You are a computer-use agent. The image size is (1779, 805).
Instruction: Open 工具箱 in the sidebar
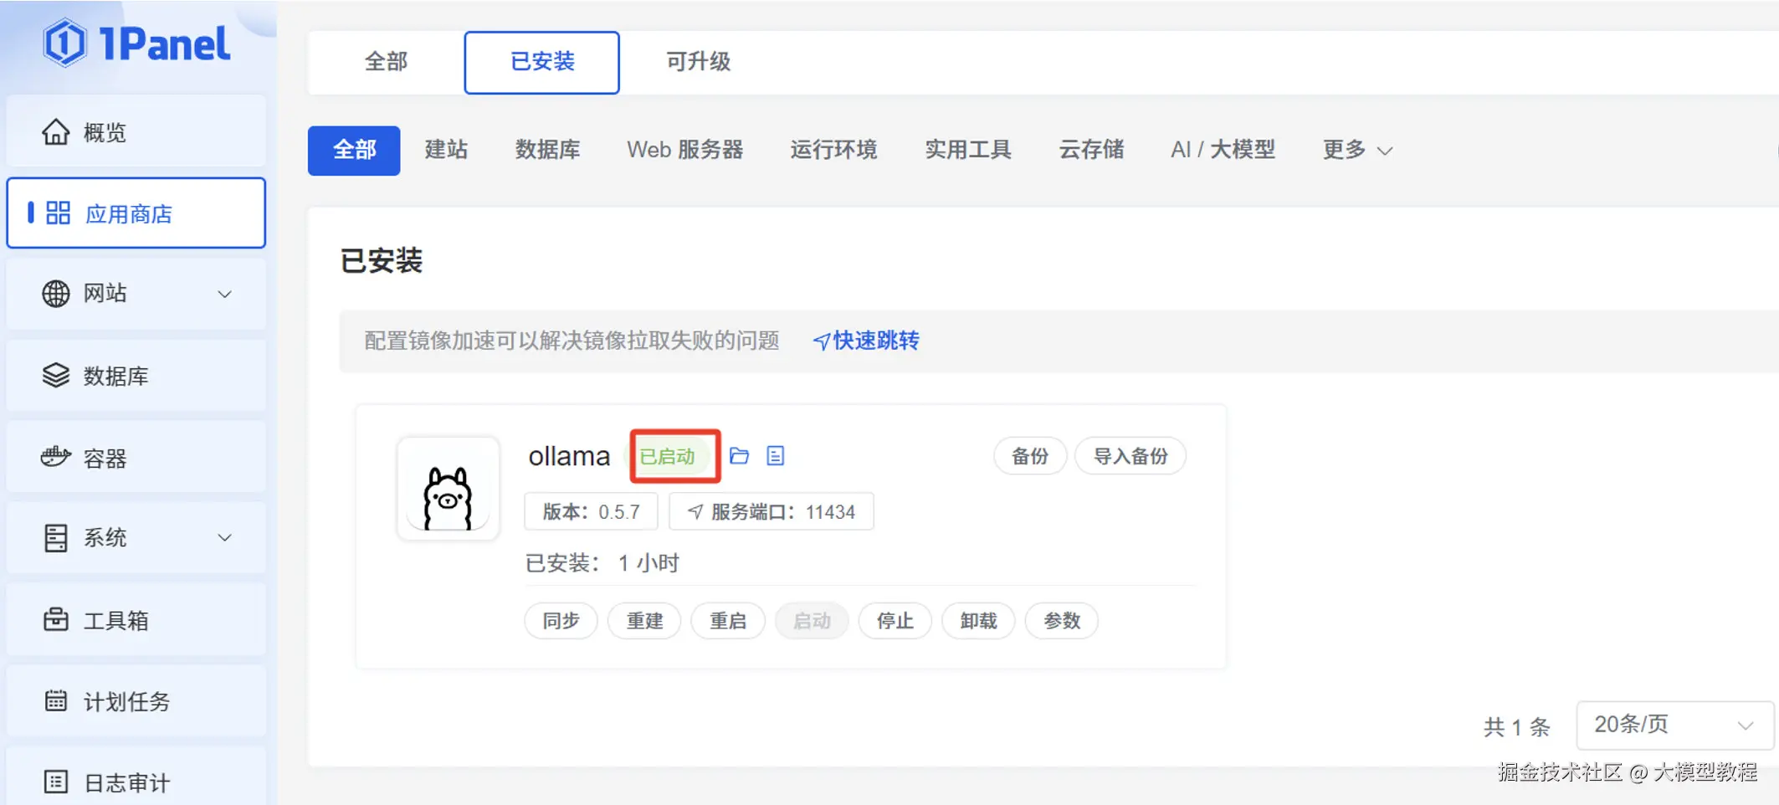136,619
